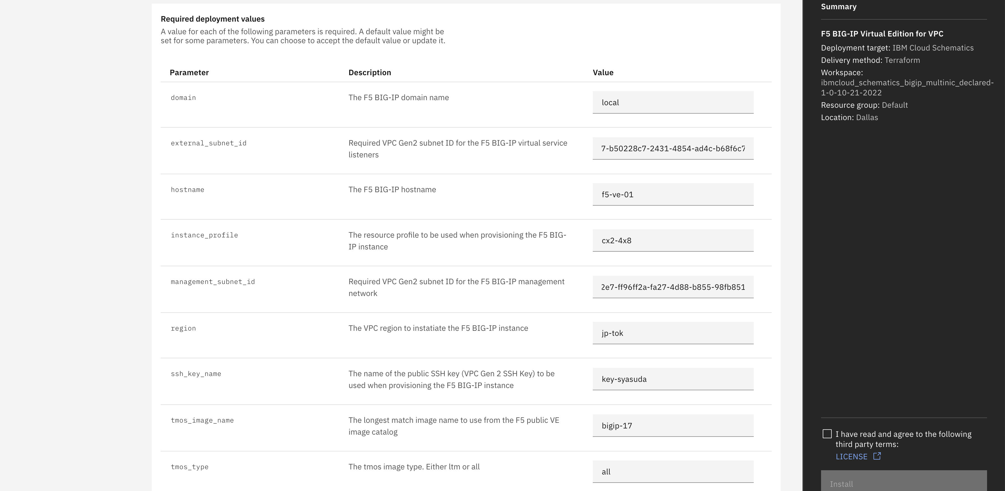The image size is (1005, 491).
Task: Open the LICENSE link
Action: [x=851, y=457]
